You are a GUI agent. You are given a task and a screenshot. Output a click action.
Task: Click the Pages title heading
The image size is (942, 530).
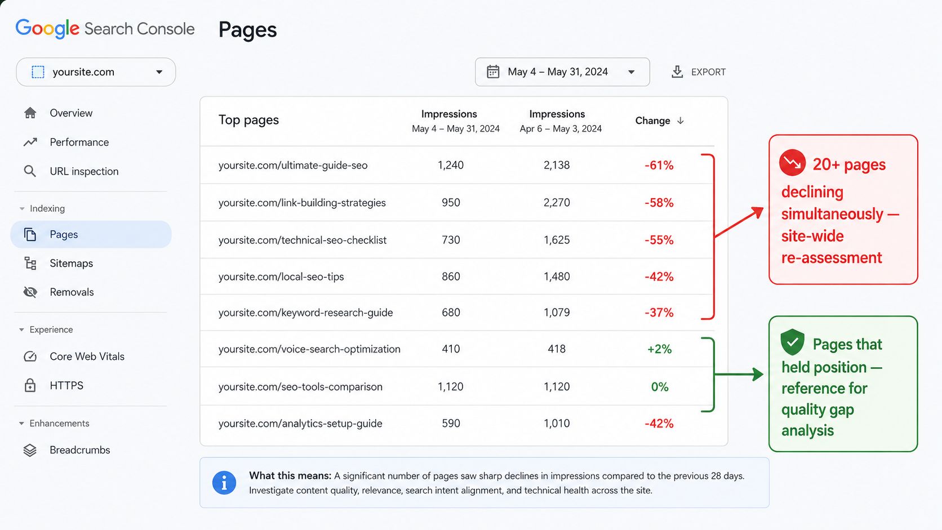click(x=248, y=30)
